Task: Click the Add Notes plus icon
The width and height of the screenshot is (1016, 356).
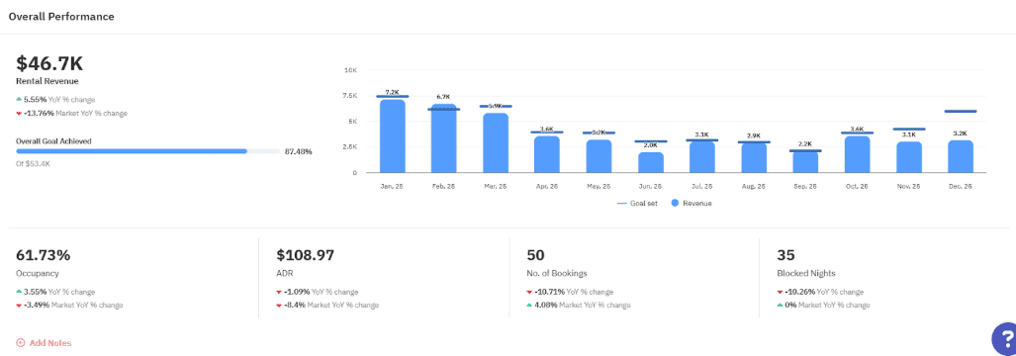Action: 20,343
